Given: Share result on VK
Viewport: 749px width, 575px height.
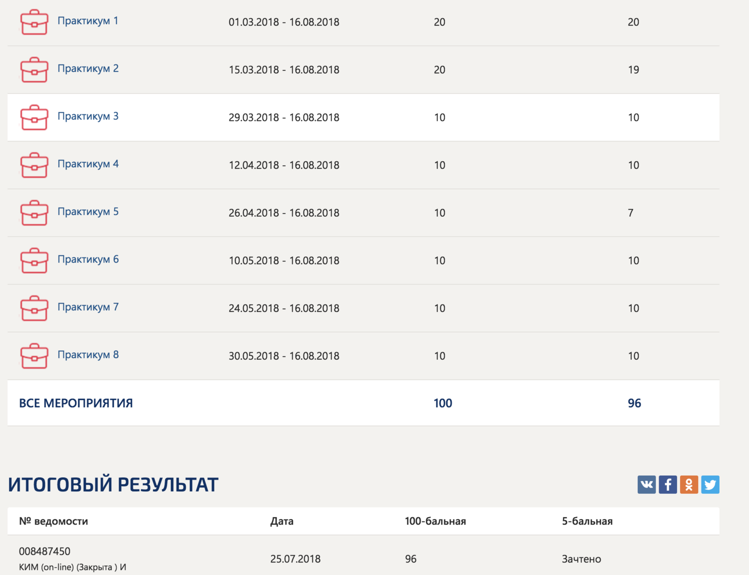Looking at the screenshot, I should coord(646,484).
